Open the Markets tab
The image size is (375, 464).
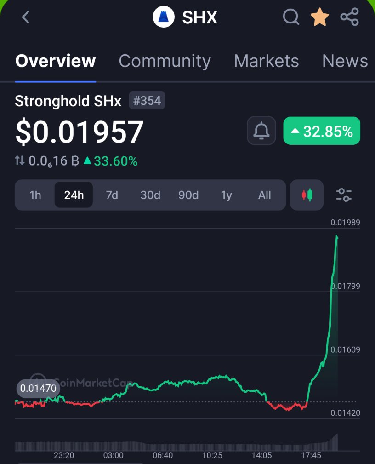267,61
